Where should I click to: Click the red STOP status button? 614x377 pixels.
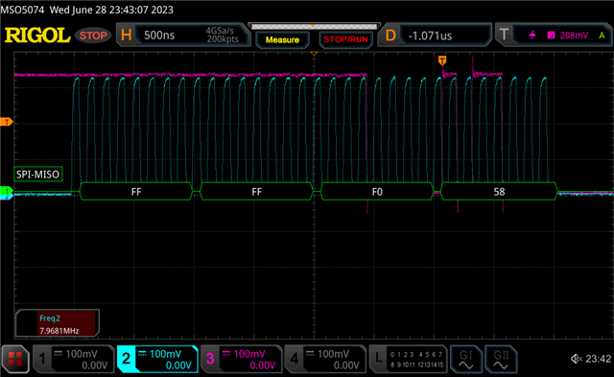coord(93,35)
